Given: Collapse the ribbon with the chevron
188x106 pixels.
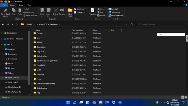Looking at the screenshot, I should [x=183, y=5].
